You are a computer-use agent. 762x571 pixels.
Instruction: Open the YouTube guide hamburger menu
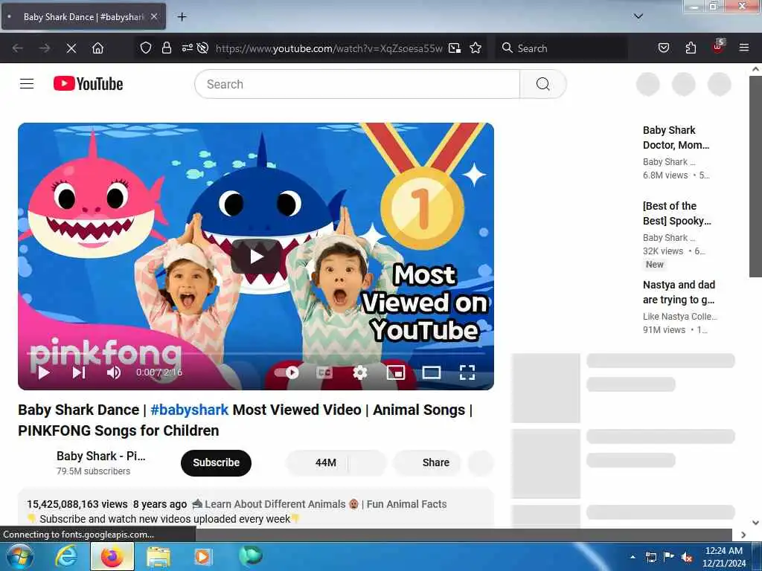27,84
